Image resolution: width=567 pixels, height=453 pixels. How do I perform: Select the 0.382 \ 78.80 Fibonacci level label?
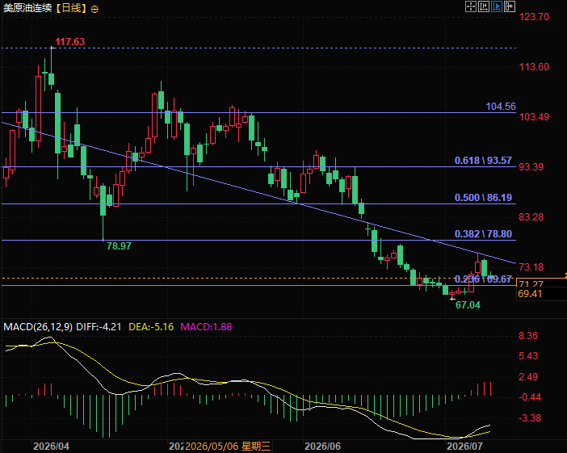483,233
